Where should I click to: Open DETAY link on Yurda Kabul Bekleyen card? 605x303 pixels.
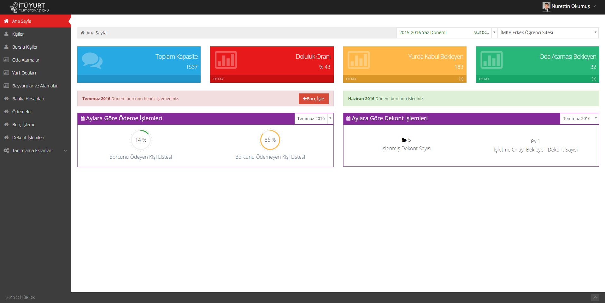tap(351, 79)
